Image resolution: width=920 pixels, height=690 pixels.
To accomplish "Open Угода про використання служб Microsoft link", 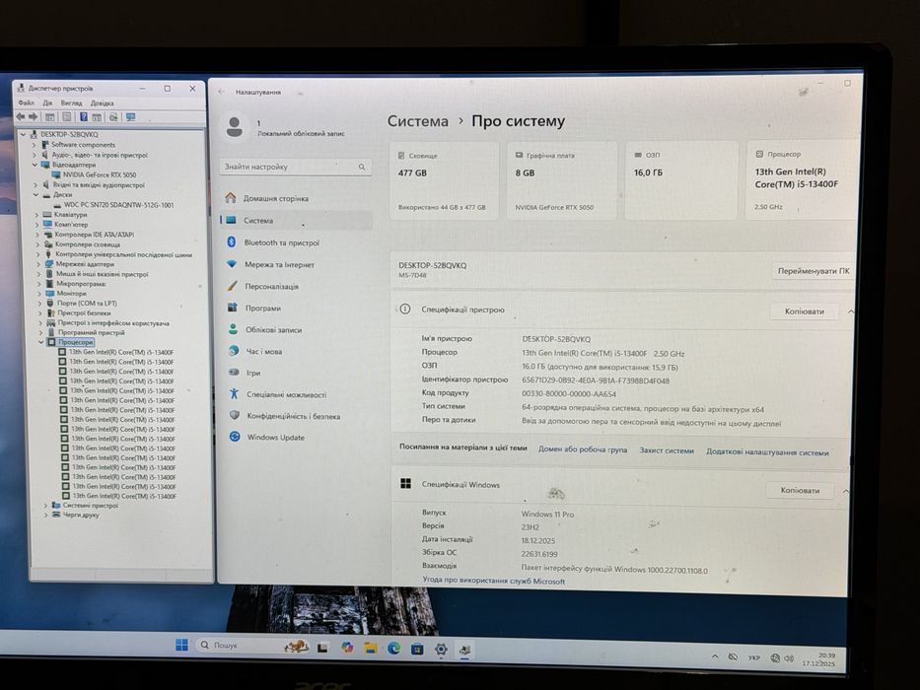I will pos(493,581).
